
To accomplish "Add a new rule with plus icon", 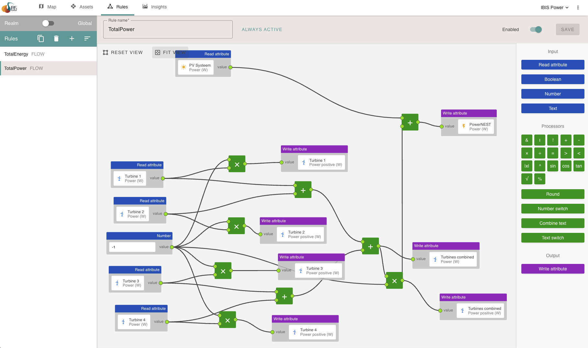I will point(72,38).
